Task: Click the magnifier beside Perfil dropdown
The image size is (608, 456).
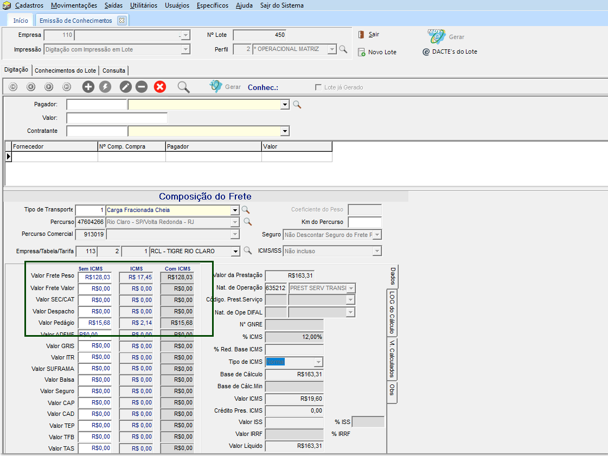Action: pos(343,49)
